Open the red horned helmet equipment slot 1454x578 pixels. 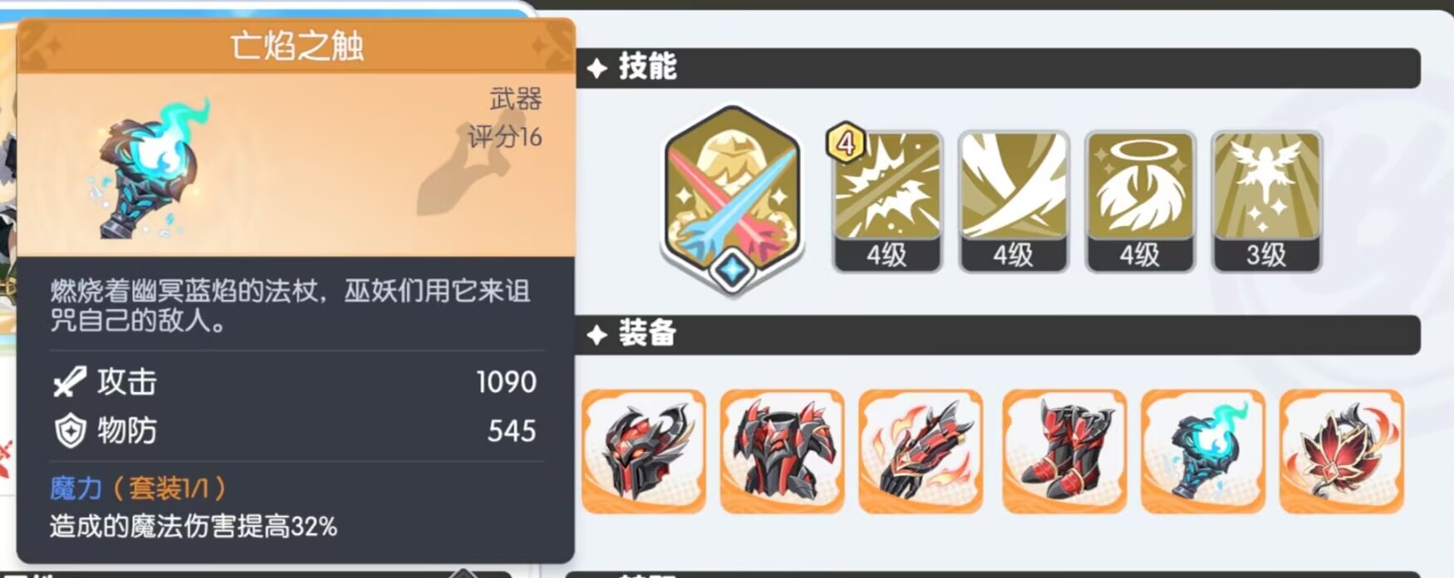click(x=644, y=452)
